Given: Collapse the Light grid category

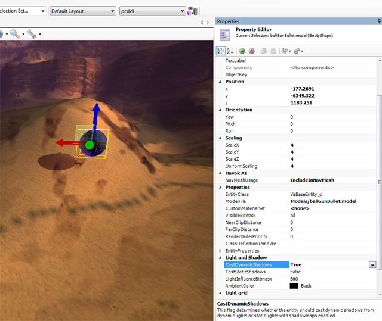Looking at the screenshot, I should point(220,293).
